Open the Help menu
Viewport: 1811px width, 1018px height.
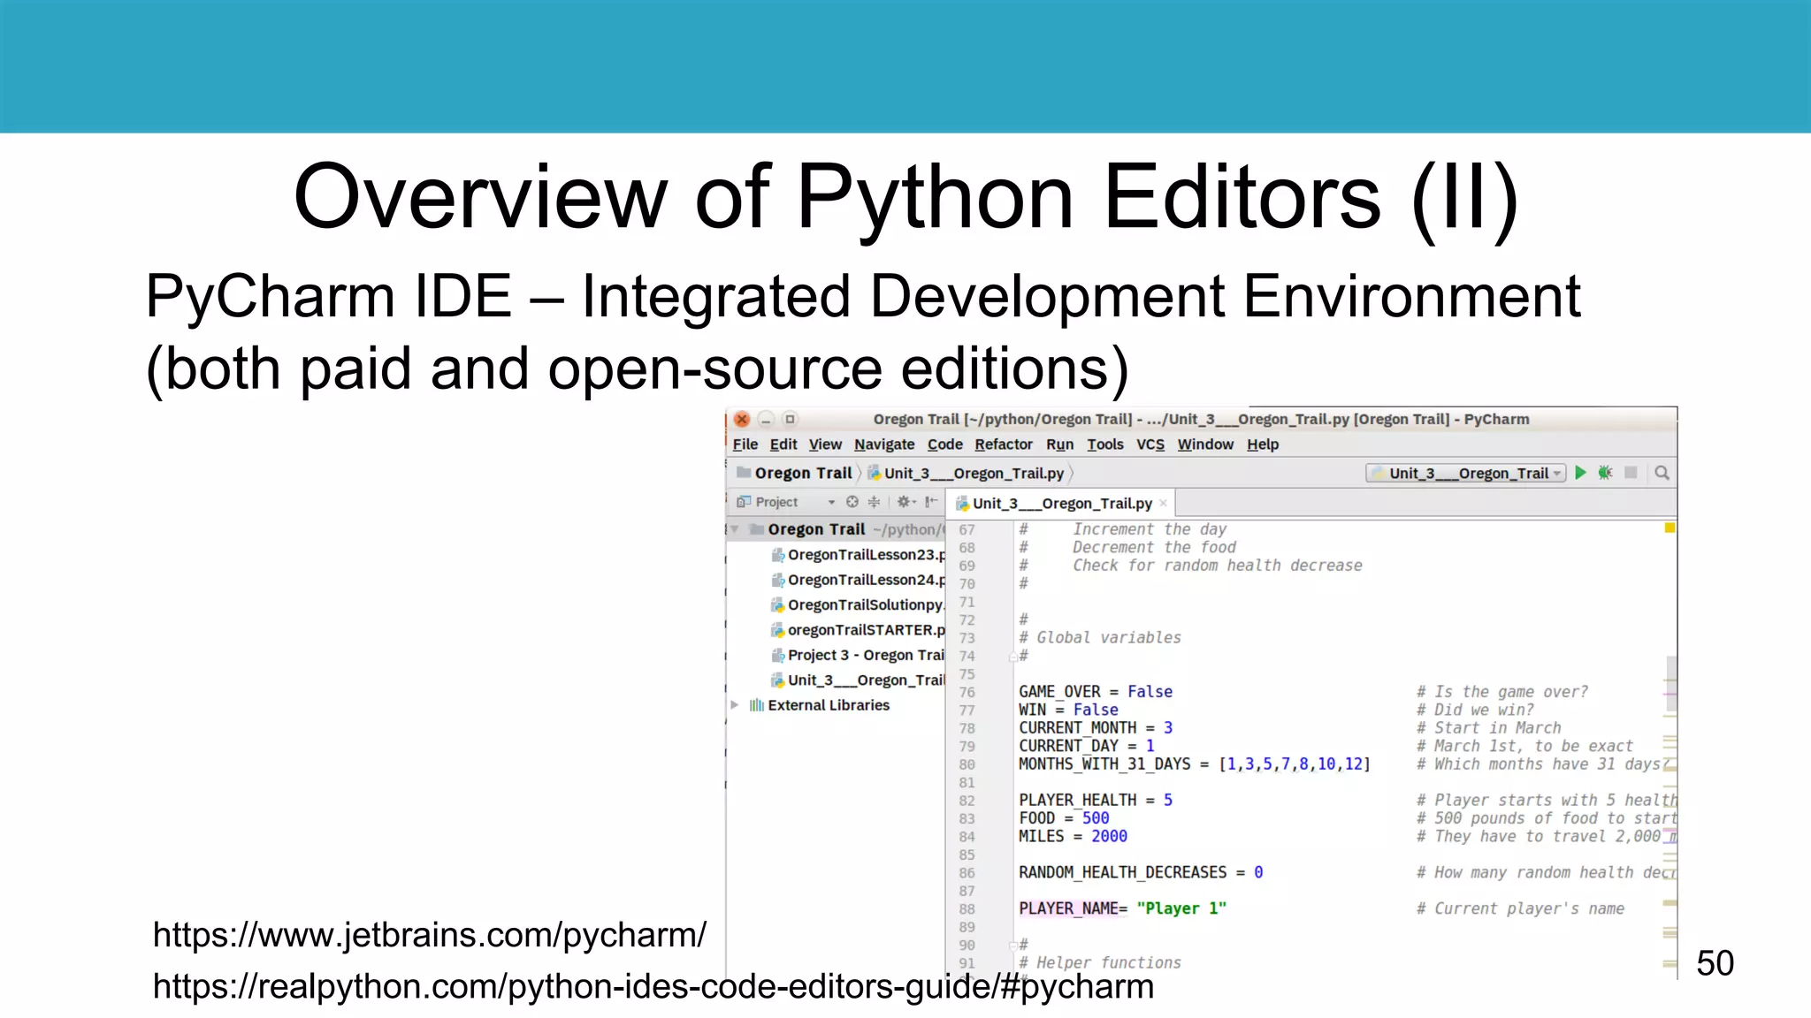point(1263,444)
